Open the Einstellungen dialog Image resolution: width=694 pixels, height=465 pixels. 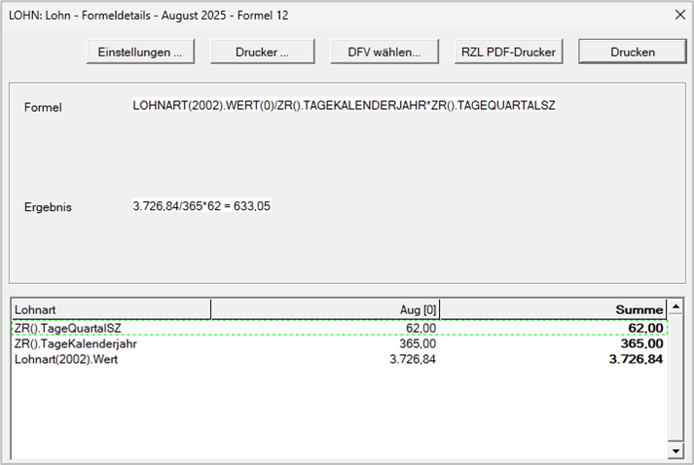[140, 52]
